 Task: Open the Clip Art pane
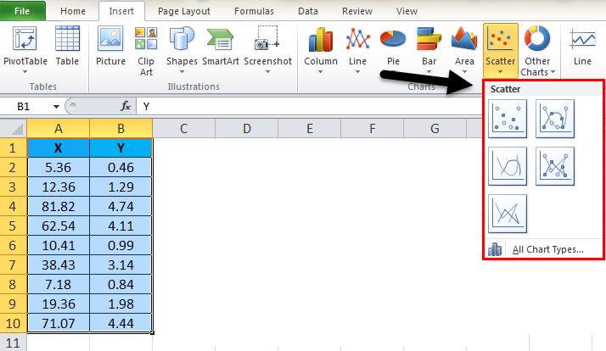pyautogui.click(x=146, y=51)
